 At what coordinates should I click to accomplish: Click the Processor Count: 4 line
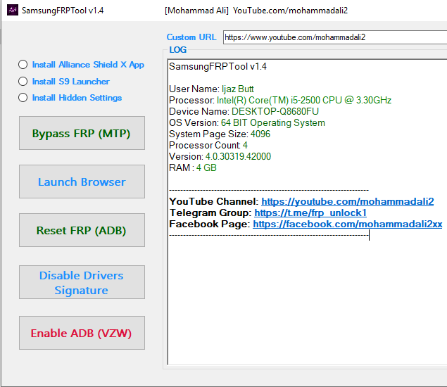pyautogui.click(x=208, y=146)
